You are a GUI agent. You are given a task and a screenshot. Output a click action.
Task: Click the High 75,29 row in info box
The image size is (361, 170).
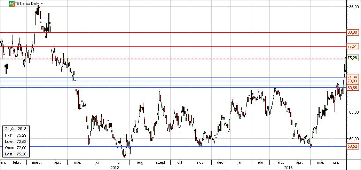click(x=15, y=136)
